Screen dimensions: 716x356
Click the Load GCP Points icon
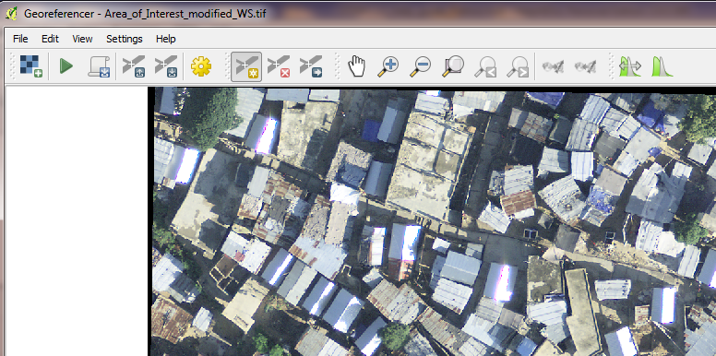click(x=134, y=66)
